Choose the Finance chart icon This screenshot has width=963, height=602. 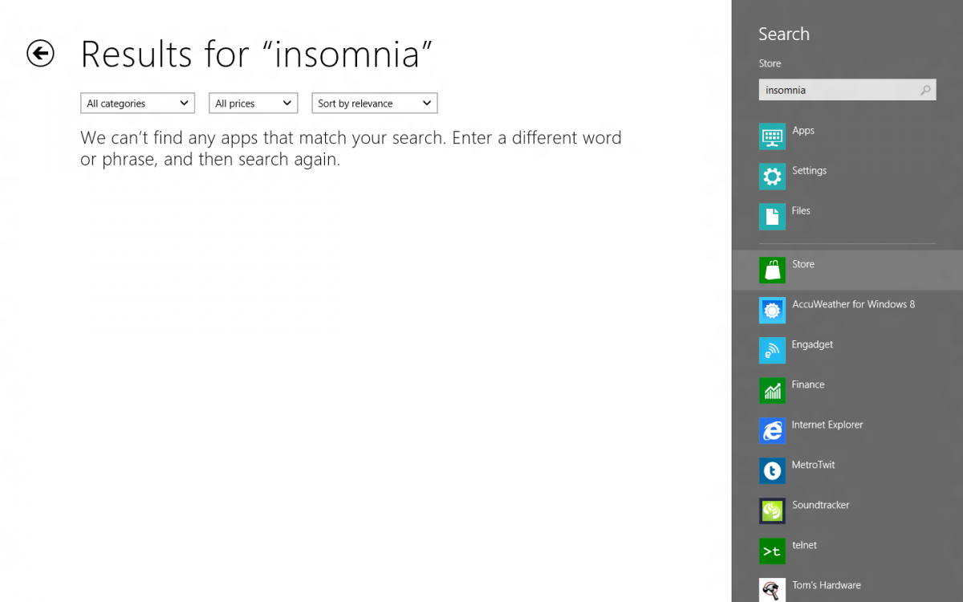tap(772, 391)
